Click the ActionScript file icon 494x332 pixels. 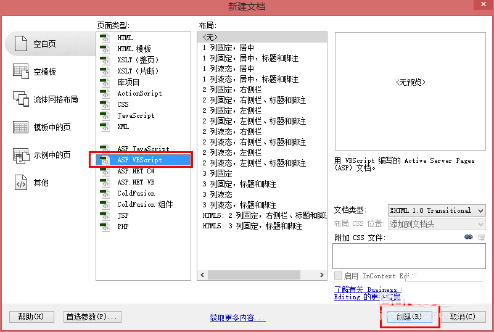(105, 93)
